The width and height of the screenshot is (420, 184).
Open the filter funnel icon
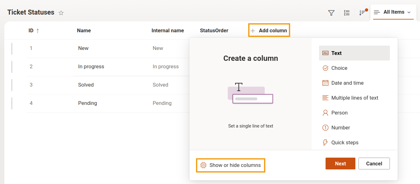[x=331, y=13]
